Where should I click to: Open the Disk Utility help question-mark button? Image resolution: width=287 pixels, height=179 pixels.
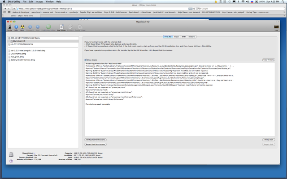click(x=11, y=161)
